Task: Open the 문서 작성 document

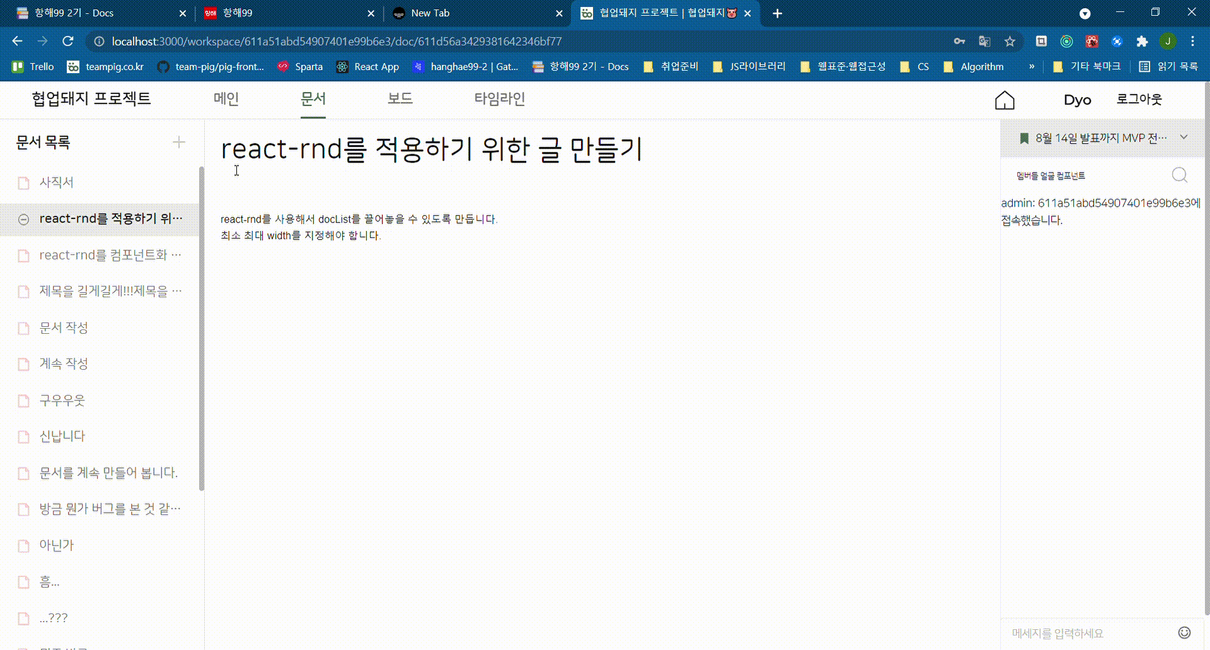Action: 64,328
